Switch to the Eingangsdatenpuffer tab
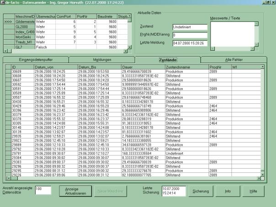 coord(35,59)
